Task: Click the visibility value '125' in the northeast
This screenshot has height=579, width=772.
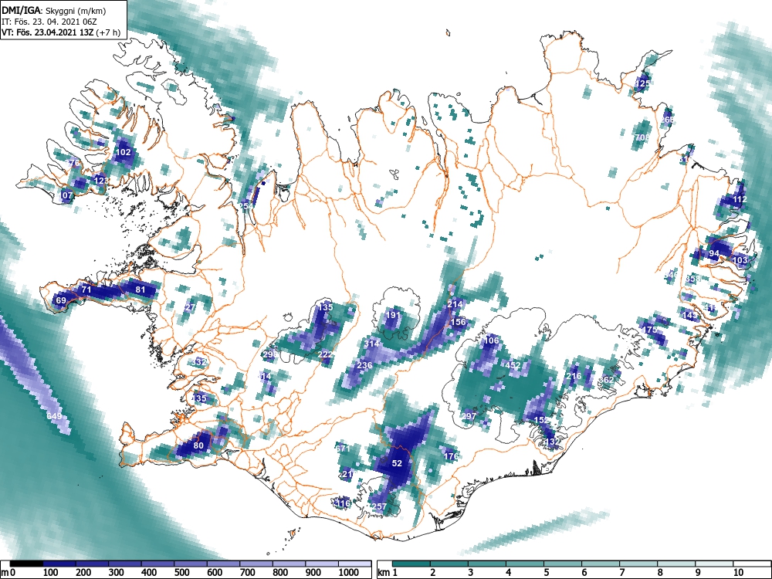Action: [x=642, y=83]
